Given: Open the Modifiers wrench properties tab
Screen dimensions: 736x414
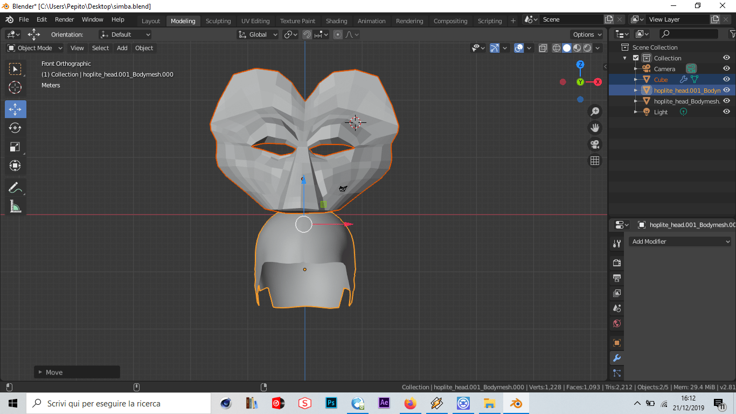Looking at the screenshot, I should click(617, 358).
